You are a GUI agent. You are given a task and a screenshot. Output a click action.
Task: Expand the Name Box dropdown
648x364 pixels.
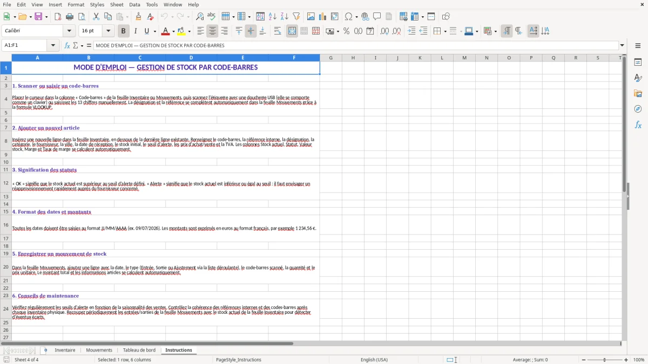53,46
